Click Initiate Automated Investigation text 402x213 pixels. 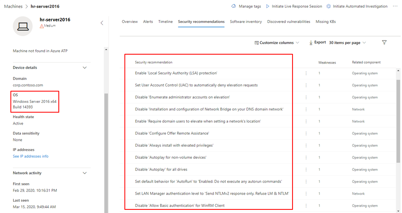[360, 6]
